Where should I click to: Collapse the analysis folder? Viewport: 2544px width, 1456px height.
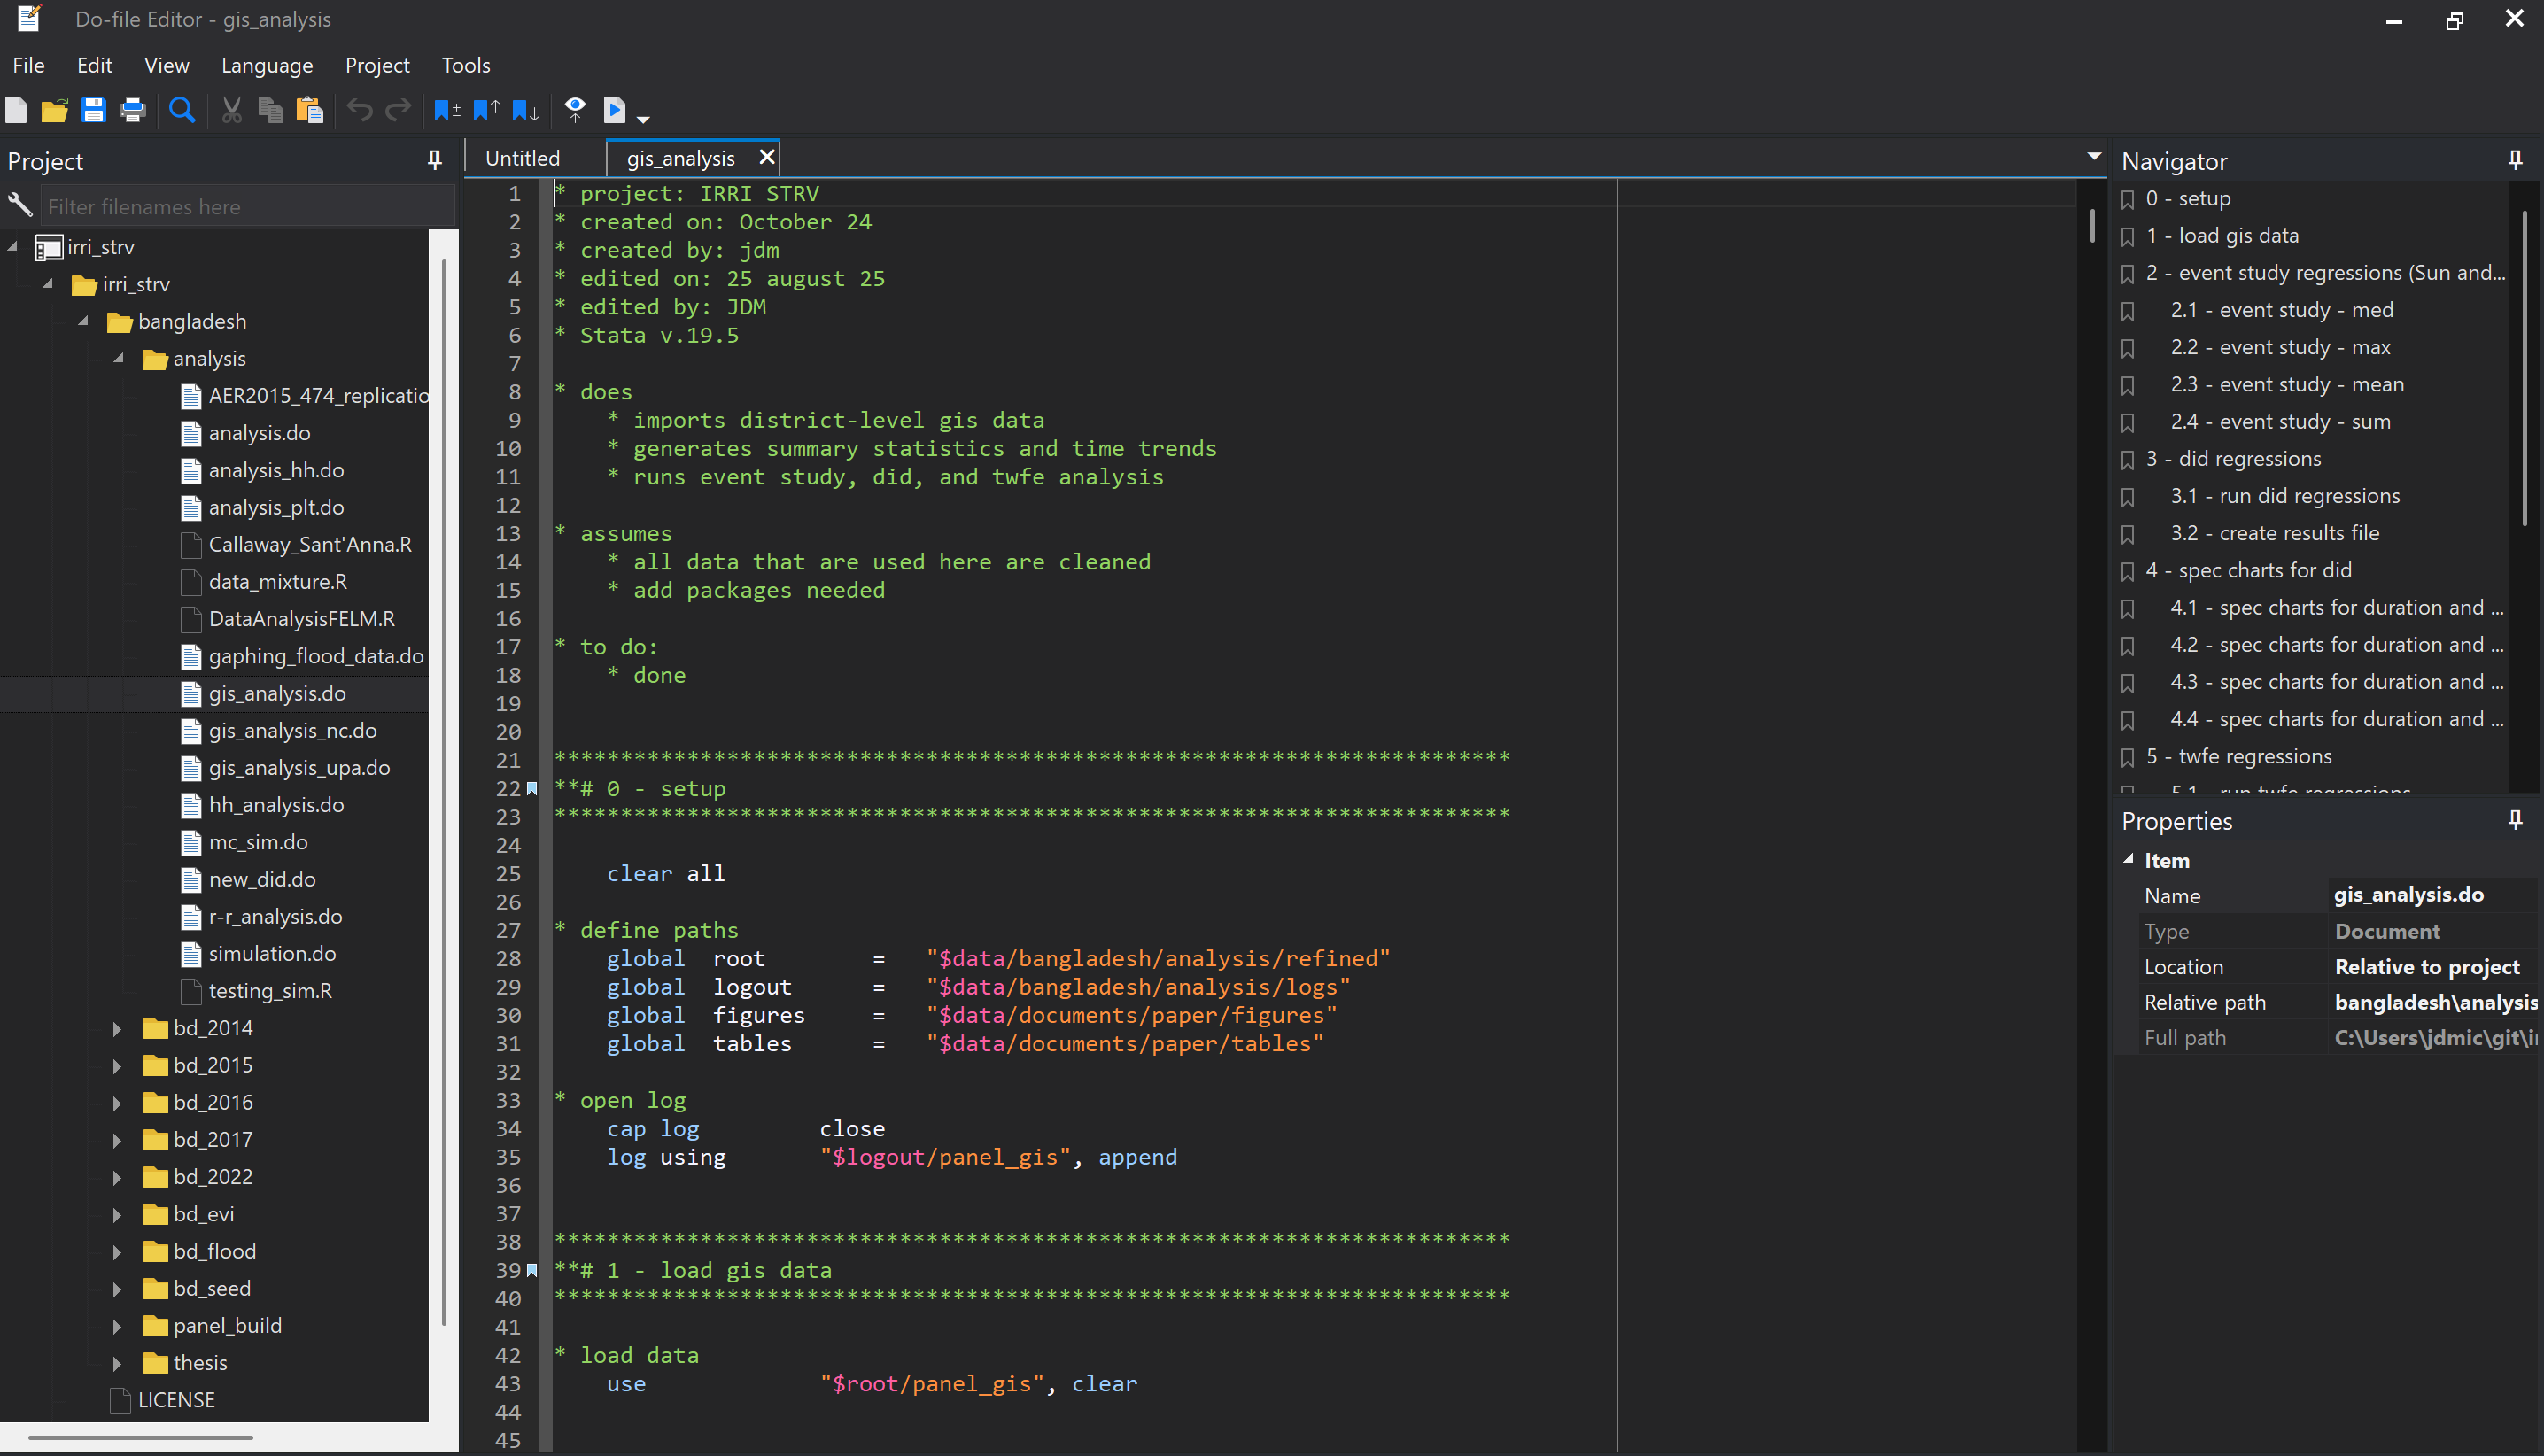tap(119, 358)
